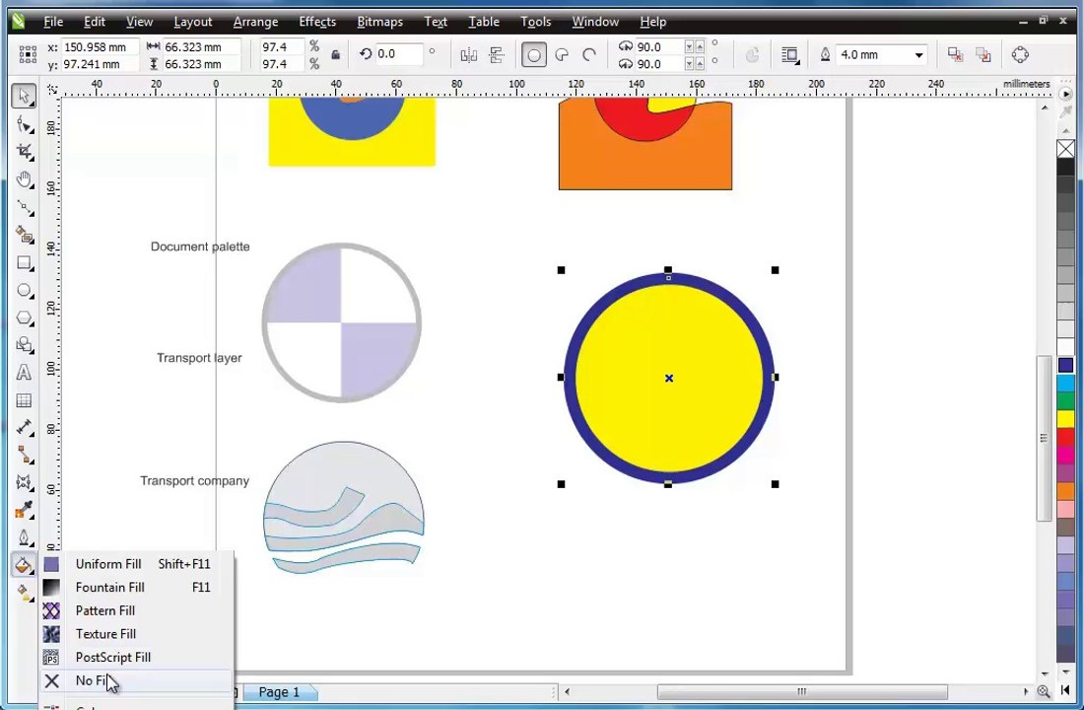
Task: Click the Convert to Curves icon
Action: tap(1020, 54)
